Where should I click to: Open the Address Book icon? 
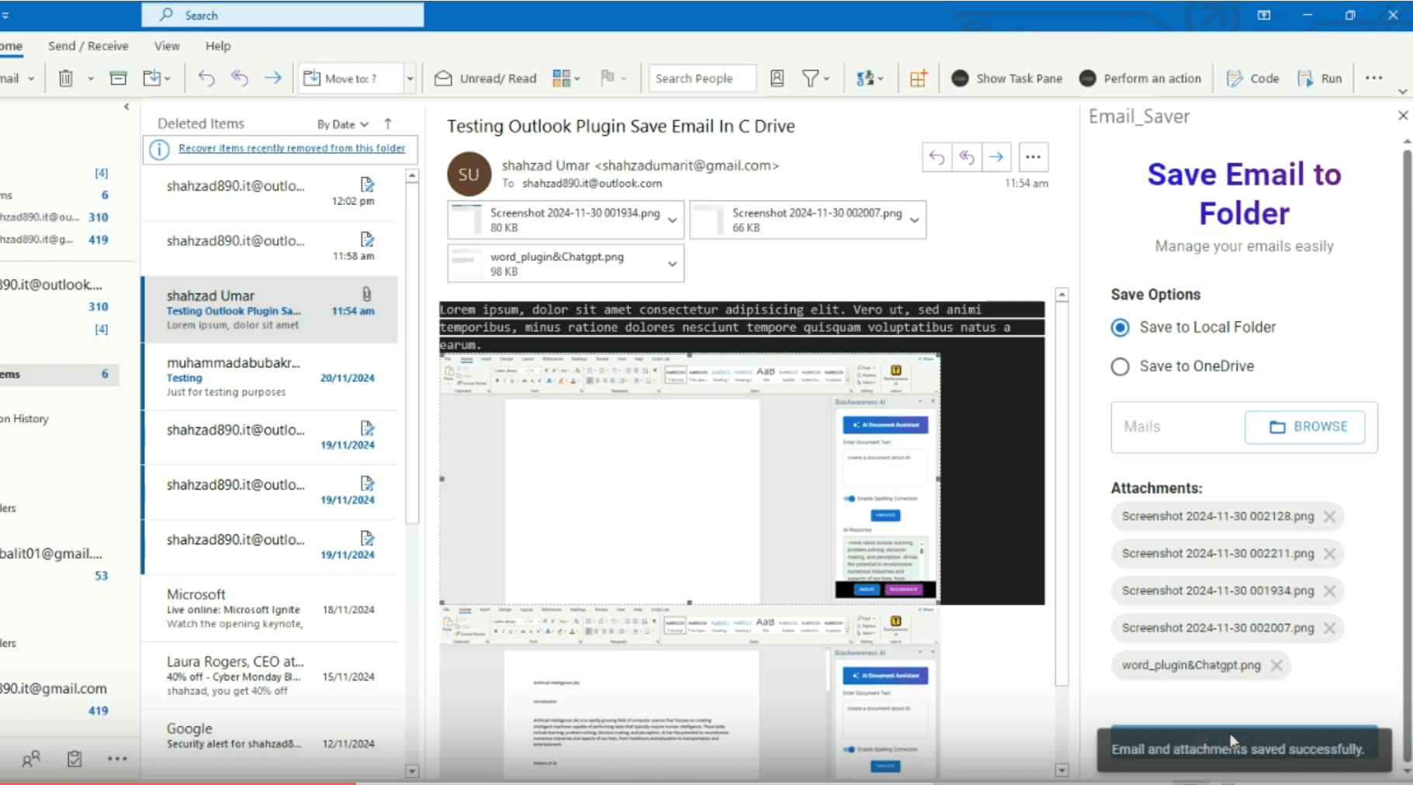[777, 78]
